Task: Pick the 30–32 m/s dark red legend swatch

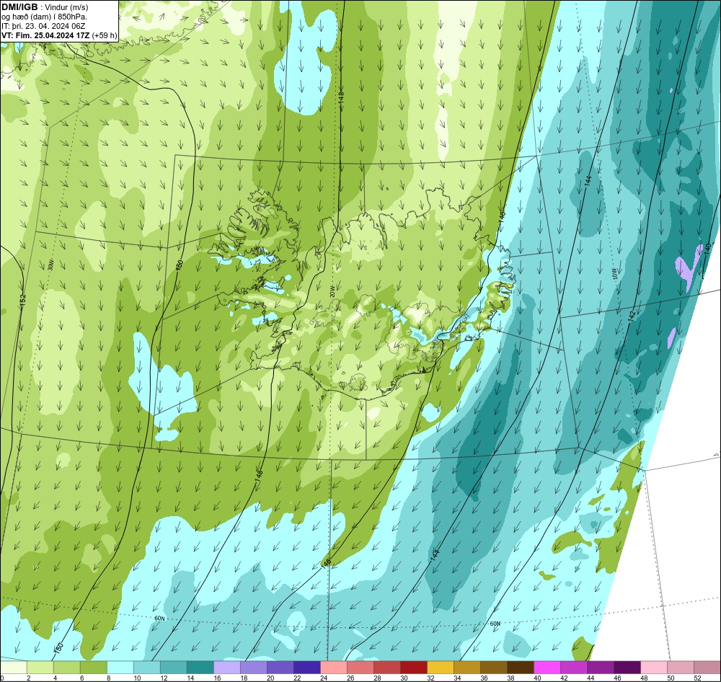Action: 414,668
